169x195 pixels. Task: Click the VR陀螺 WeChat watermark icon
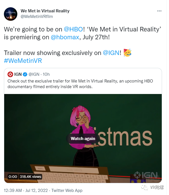tap(145, 187)
